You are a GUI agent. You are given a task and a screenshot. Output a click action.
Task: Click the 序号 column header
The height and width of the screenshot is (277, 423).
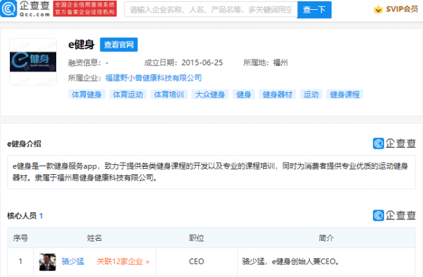20,238
